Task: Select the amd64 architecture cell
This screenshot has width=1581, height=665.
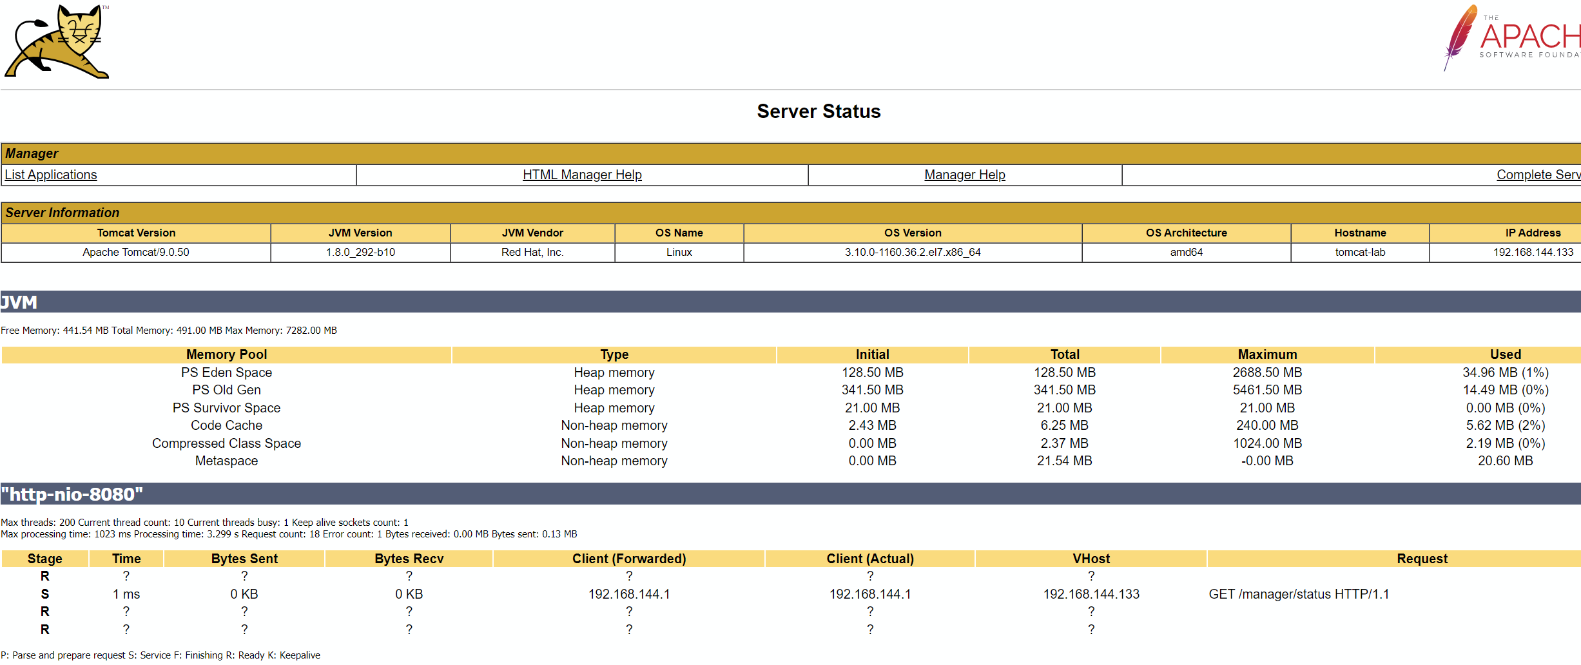Action: click(x=1187, y=252)
